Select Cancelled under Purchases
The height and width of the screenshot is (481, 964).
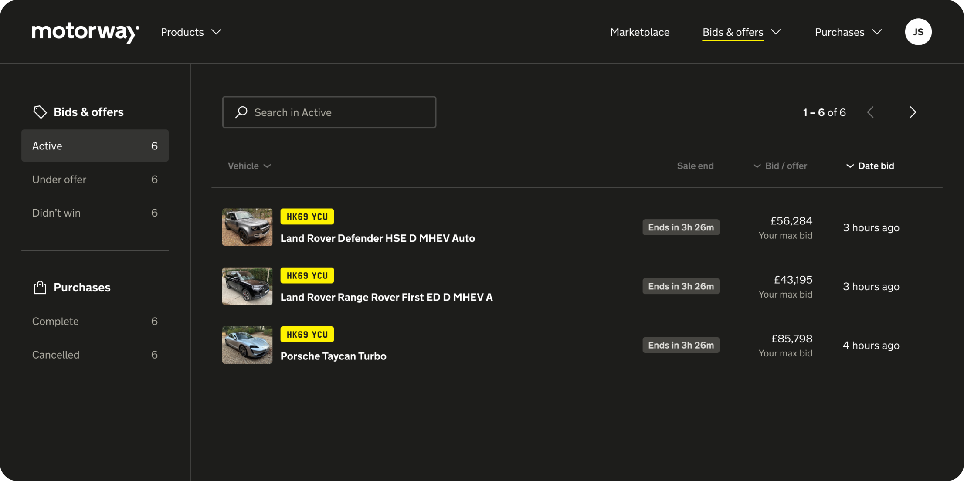[95, 355]
